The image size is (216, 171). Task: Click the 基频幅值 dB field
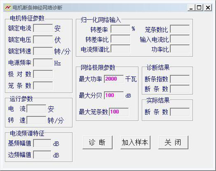tap(42, 143)
